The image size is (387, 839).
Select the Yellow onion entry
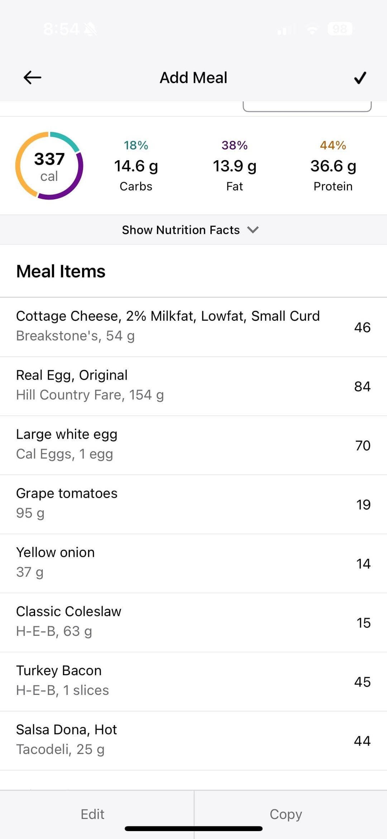(193, 563)
